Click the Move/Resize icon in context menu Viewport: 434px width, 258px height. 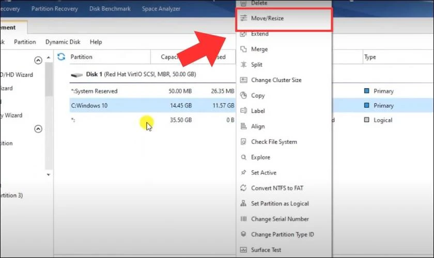click(243, 18)
